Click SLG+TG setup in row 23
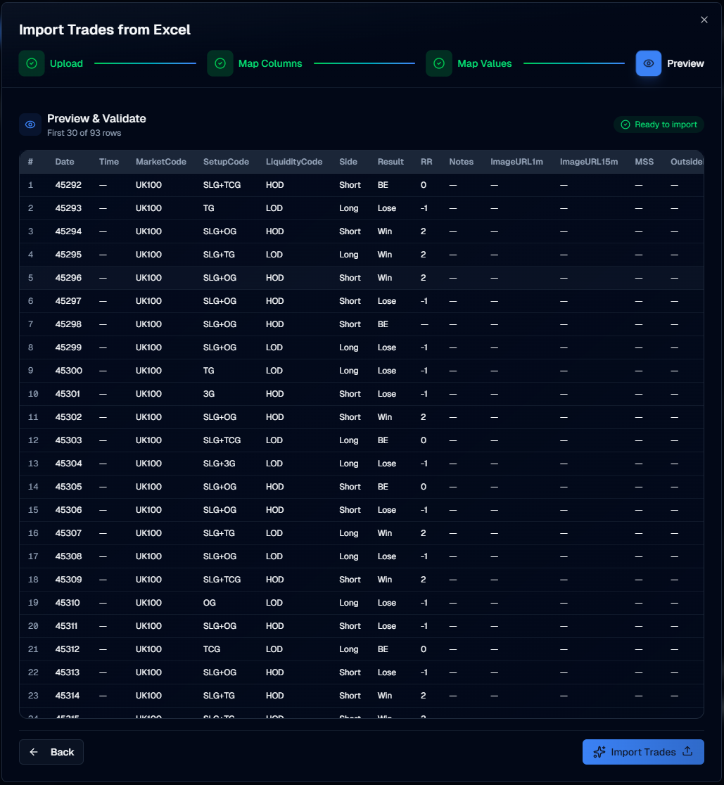Viewport: 724px width, 785px height. click(x=219, y=696)
